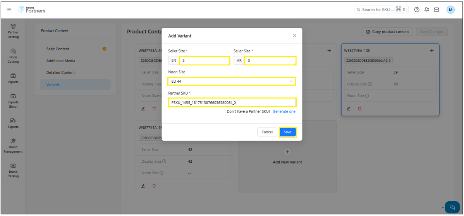Open the notifications bell icon
Screen dimensions: 464x216
(x=426, y=10)
